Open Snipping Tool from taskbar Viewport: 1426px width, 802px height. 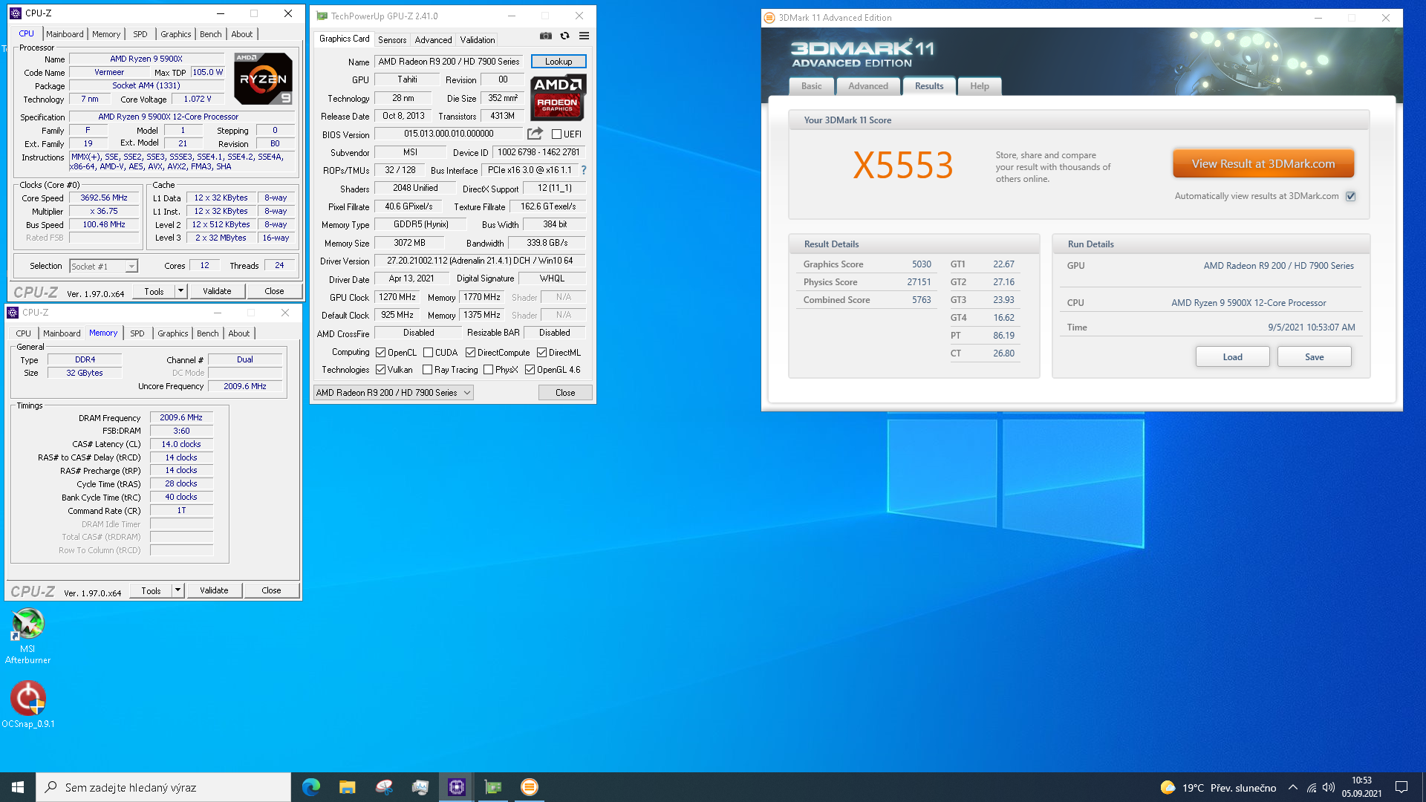[384, 787]
